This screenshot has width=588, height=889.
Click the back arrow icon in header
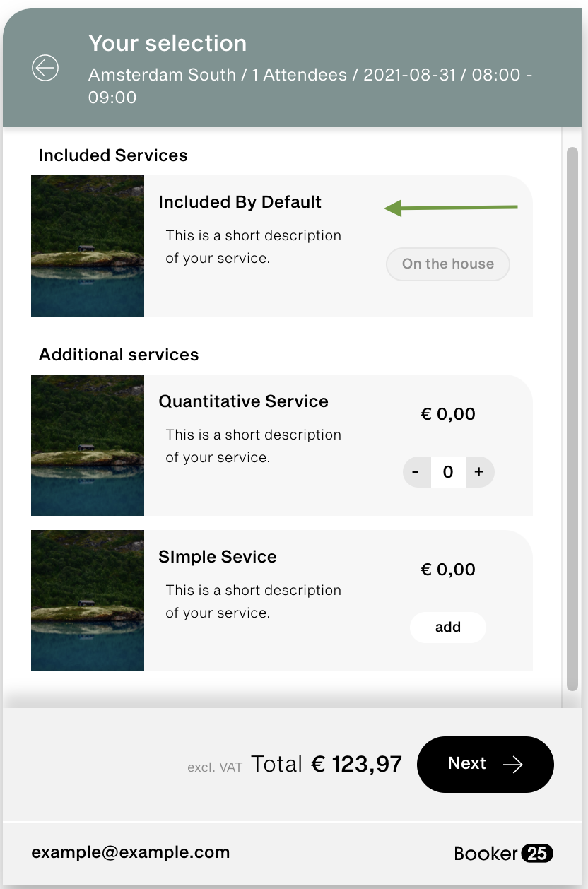pos(45,69)
